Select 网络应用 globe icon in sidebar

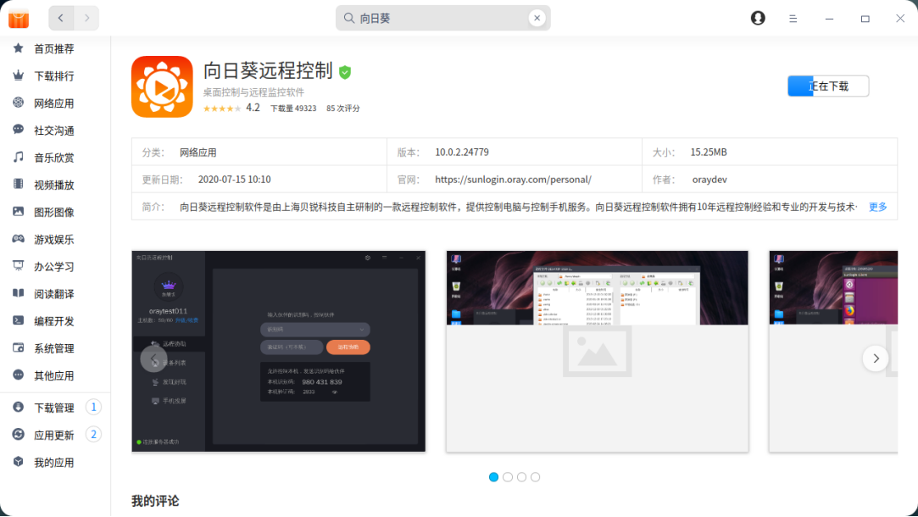coord(18,103)
